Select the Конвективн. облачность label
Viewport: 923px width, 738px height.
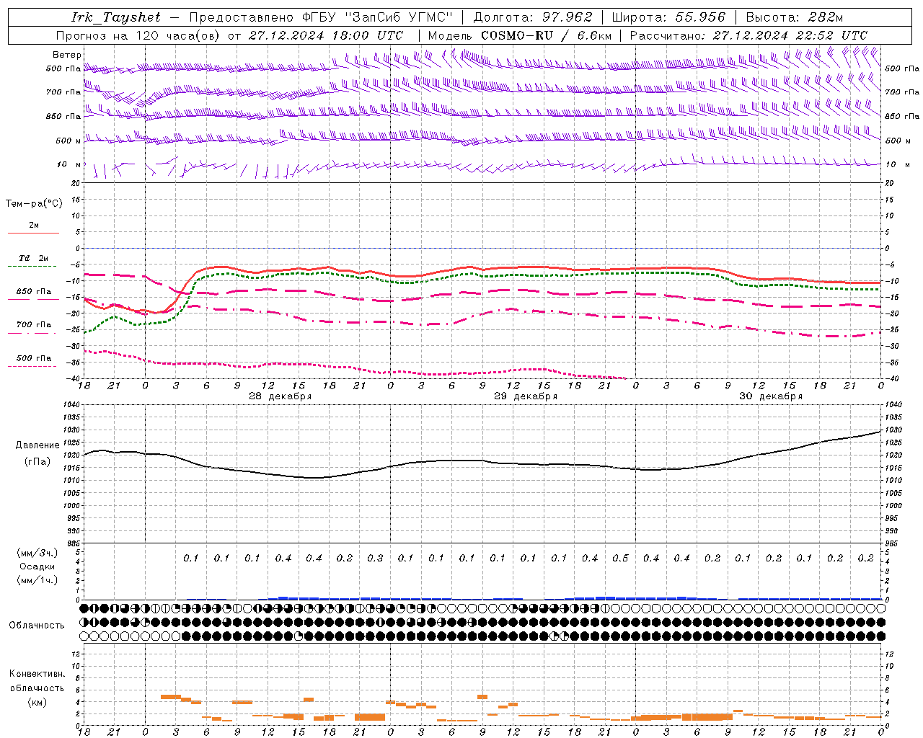(x=37, y=681)
